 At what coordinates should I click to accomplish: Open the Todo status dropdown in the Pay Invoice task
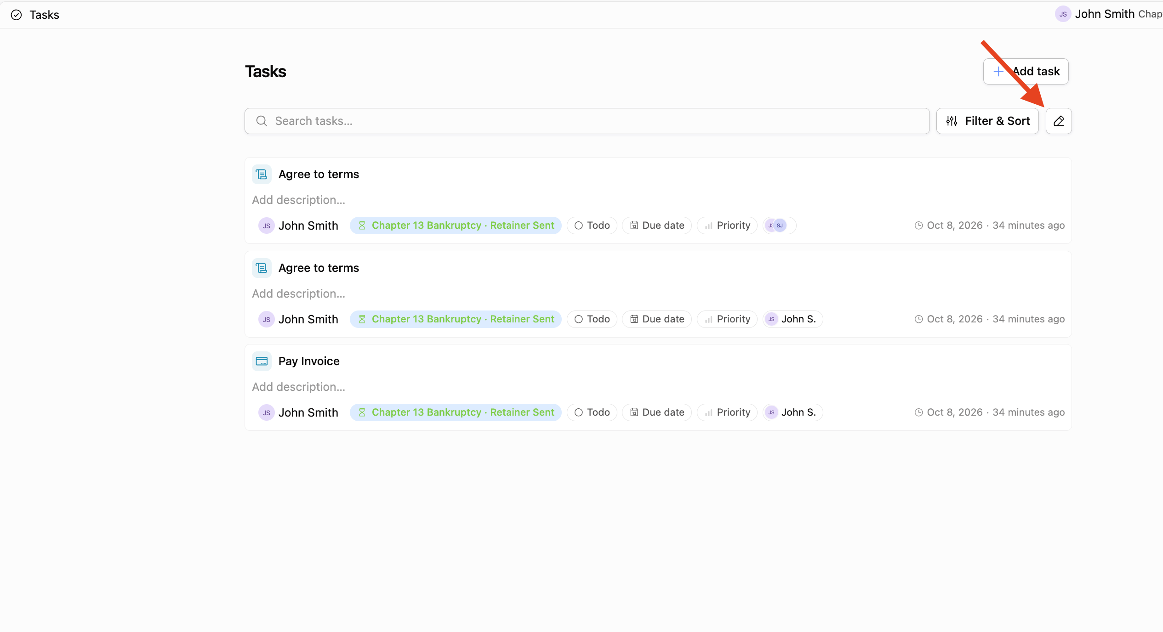(x=592, y=412)
